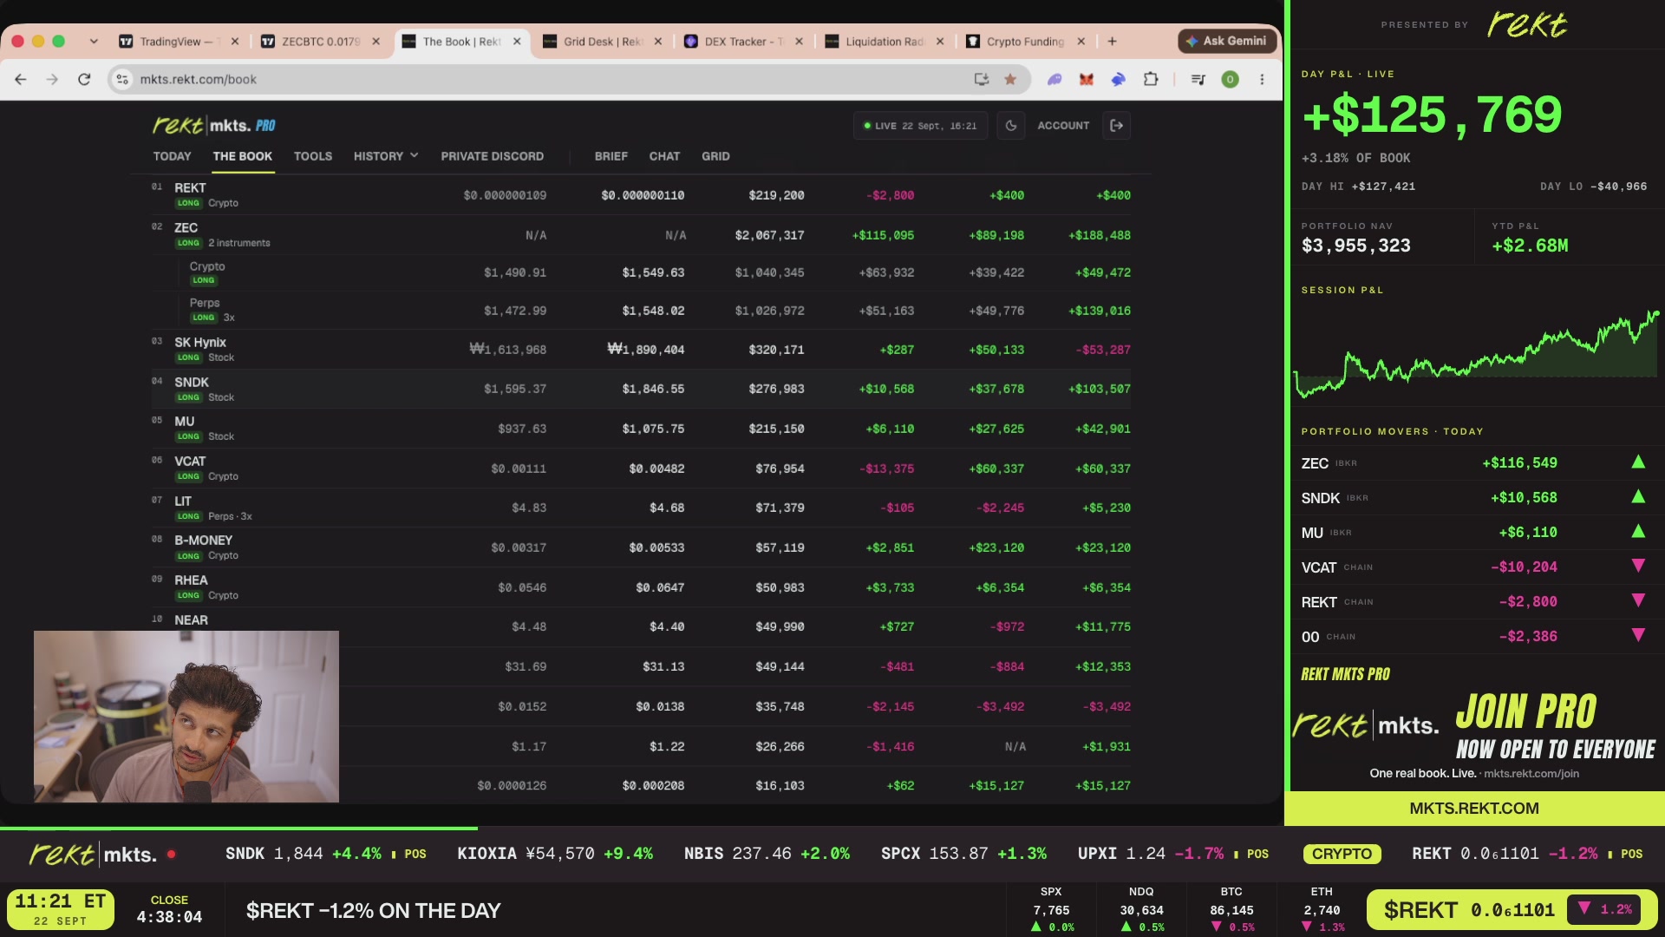Select the Grid Desk browser tab
The width and height of the screenshot is (1665, 937).
[601, 41]
